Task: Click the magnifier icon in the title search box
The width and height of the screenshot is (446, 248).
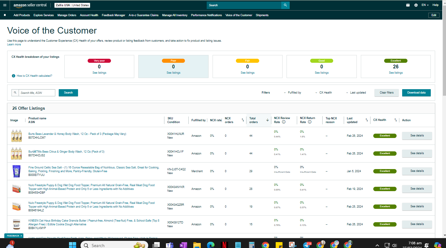Action: coord(15,93)
